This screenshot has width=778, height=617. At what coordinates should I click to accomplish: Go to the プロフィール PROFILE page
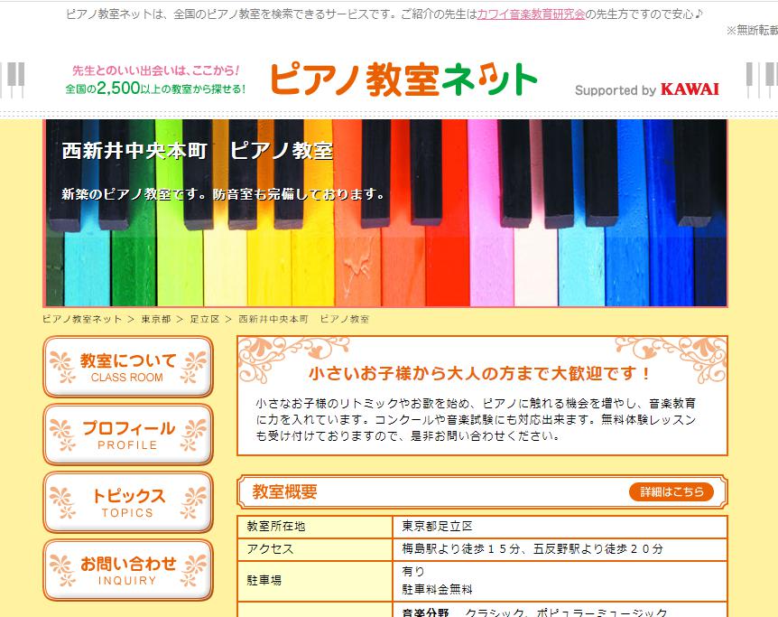pyautogui.click(x=128, y=435)
